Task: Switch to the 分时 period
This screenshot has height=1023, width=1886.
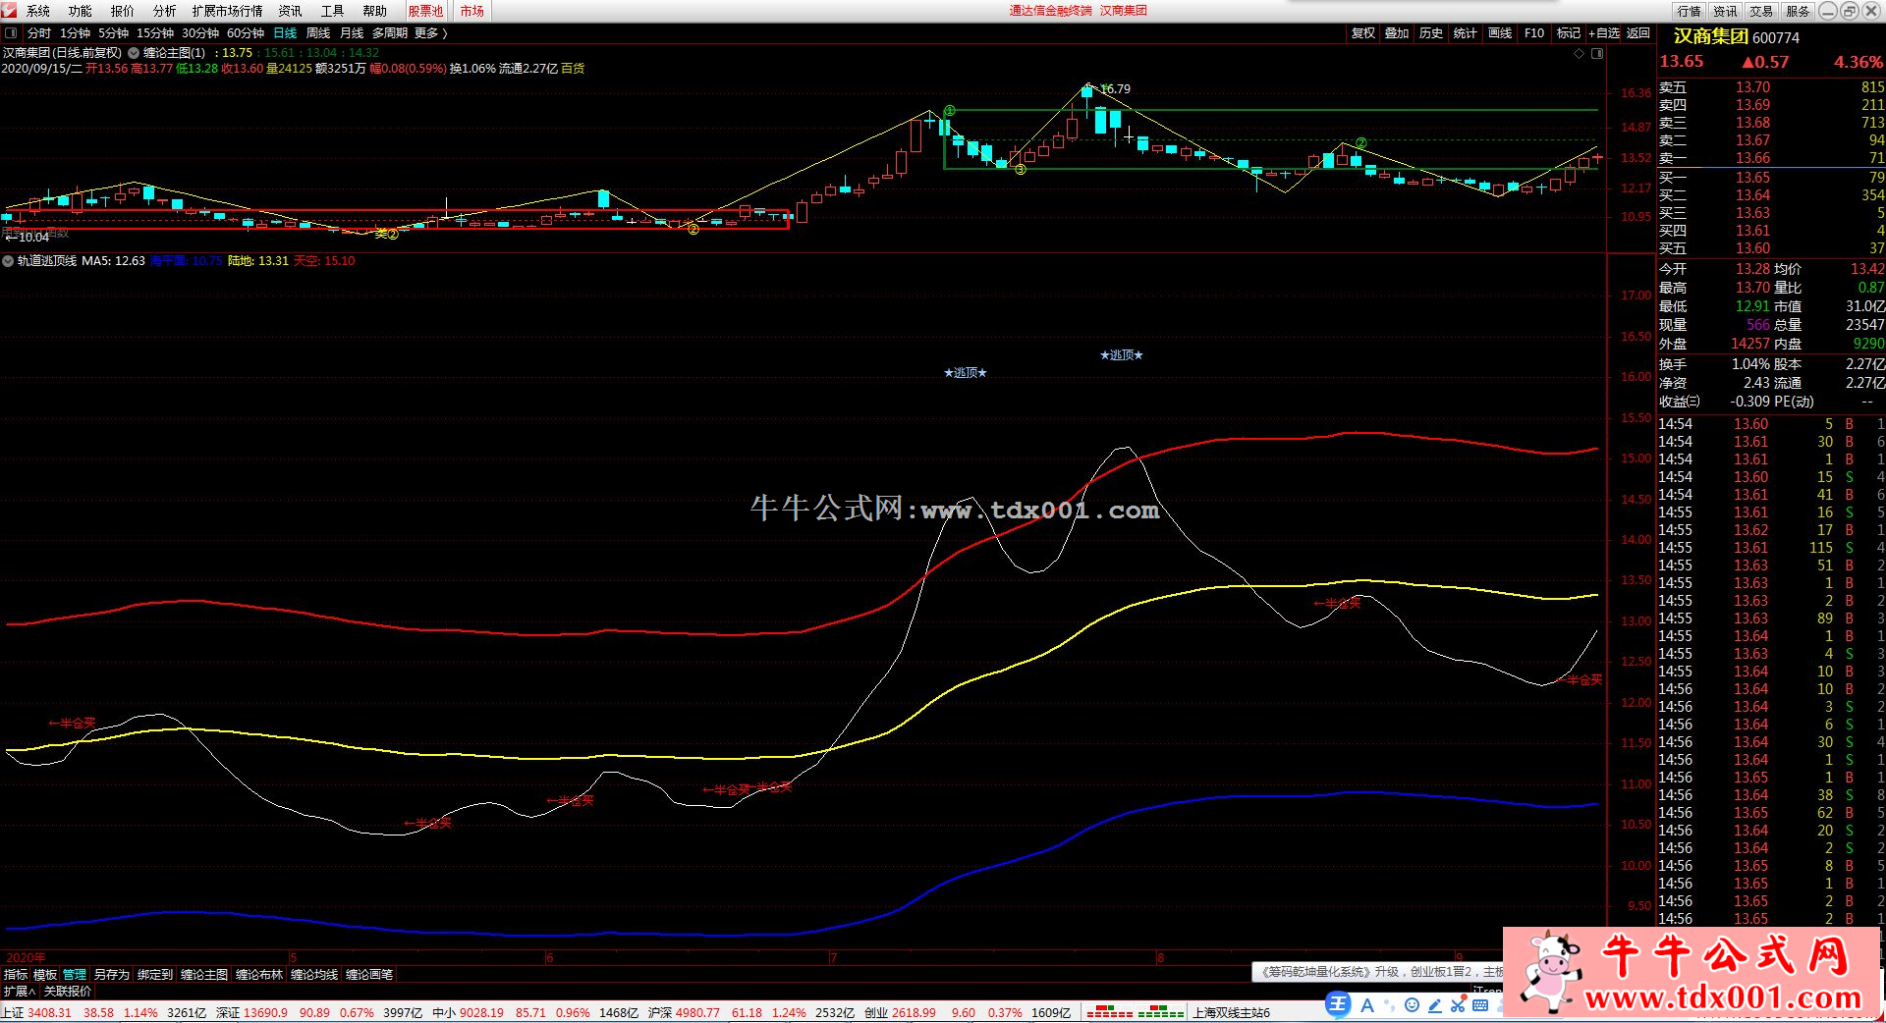Action: click(x=39, y=33)
